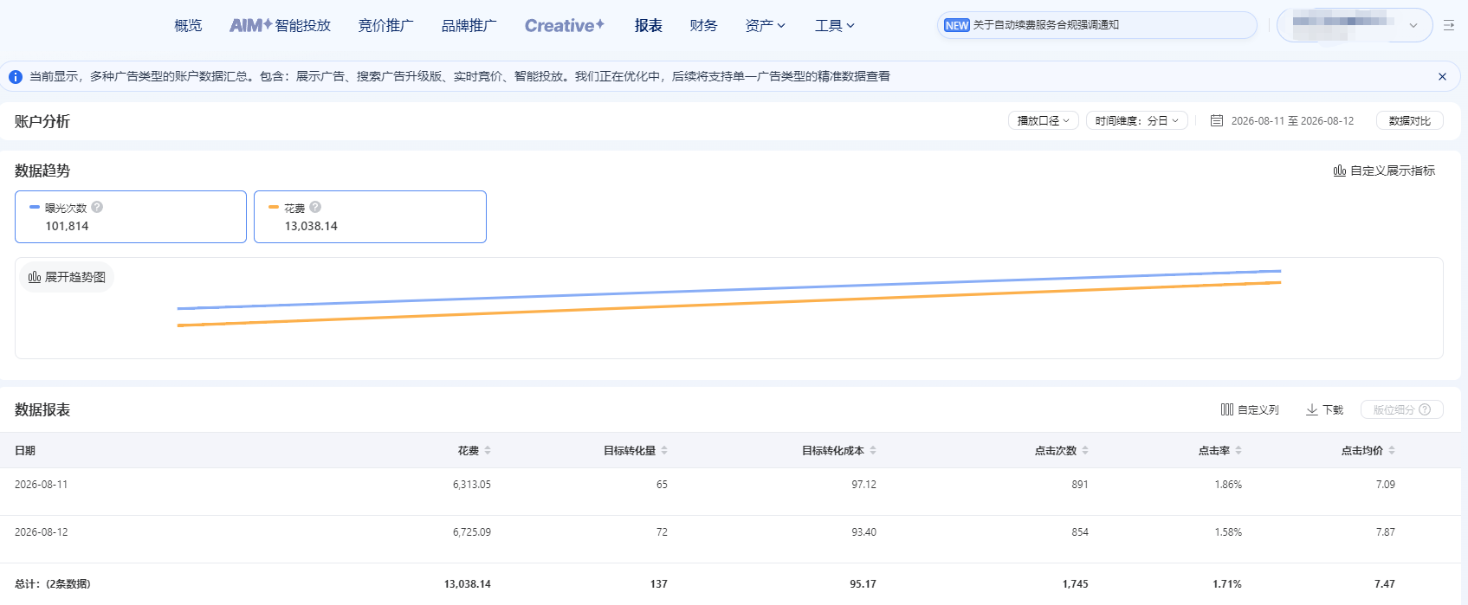Click the bar chart icon beside 自定义展示指标

tap(1340, 171)
